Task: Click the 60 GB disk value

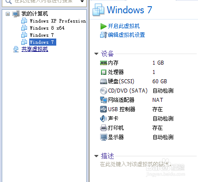Action: click(159, 81)
